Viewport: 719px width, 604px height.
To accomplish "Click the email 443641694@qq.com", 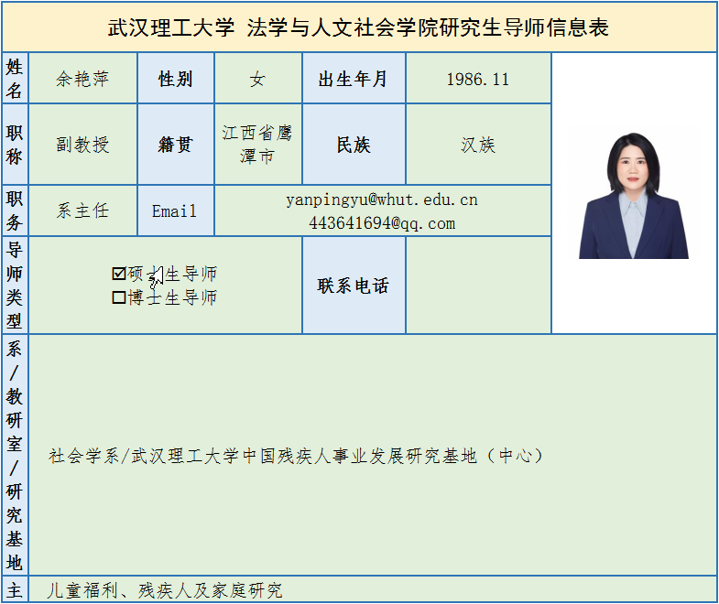I will [381, 223].
